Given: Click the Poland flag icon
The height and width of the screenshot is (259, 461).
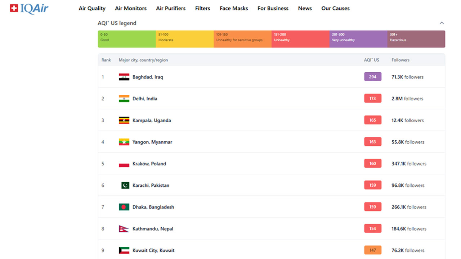Looking at the screenshot, I should (124, 164).
